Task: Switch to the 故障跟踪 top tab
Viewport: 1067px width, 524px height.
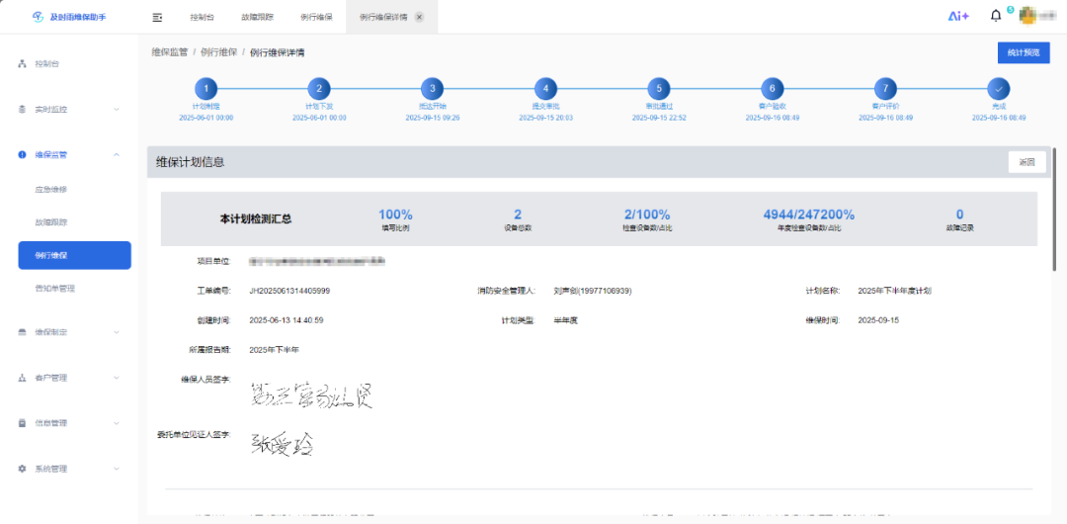Action: tap(257, 18)
